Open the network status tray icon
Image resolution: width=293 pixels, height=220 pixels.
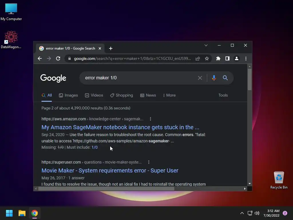point(250,213)
